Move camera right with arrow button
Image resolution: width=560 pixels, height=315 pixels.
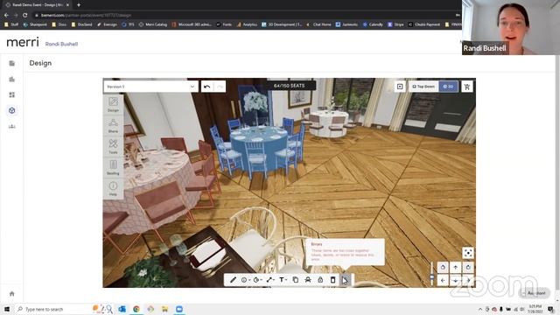coord(468,280)
